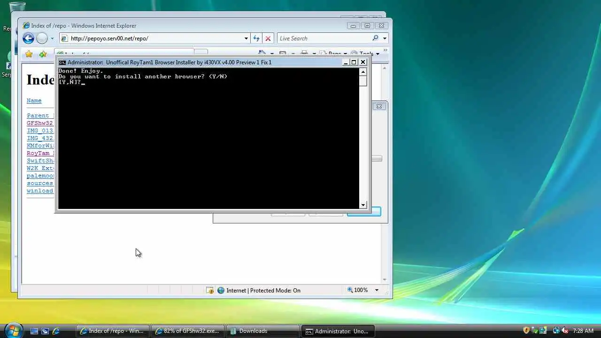
Task: Open the search provider dropdown arrow
Action: coord(385,38)
